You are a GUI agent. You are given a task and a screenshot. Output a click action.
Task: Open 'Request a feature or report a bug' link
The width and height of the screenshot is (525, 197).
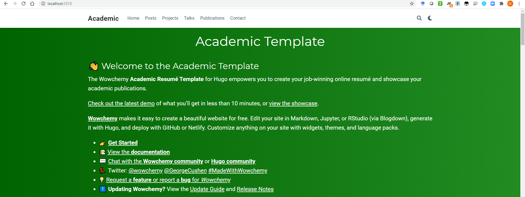(168, 180)
